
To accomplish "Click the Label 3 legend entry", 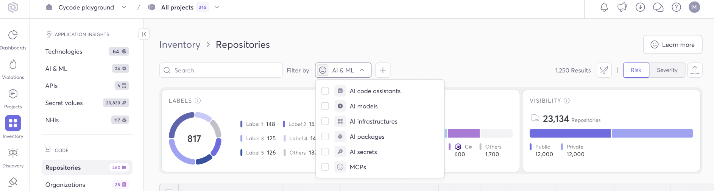I will (258, 138).
